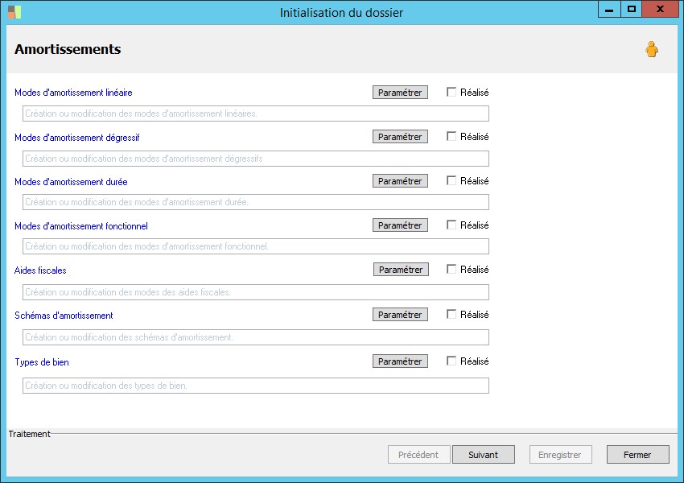The height and width of the screenshot is (483, 684).
Task: Close the dialog using Fermer button
Action: click(x=637, y=455)
